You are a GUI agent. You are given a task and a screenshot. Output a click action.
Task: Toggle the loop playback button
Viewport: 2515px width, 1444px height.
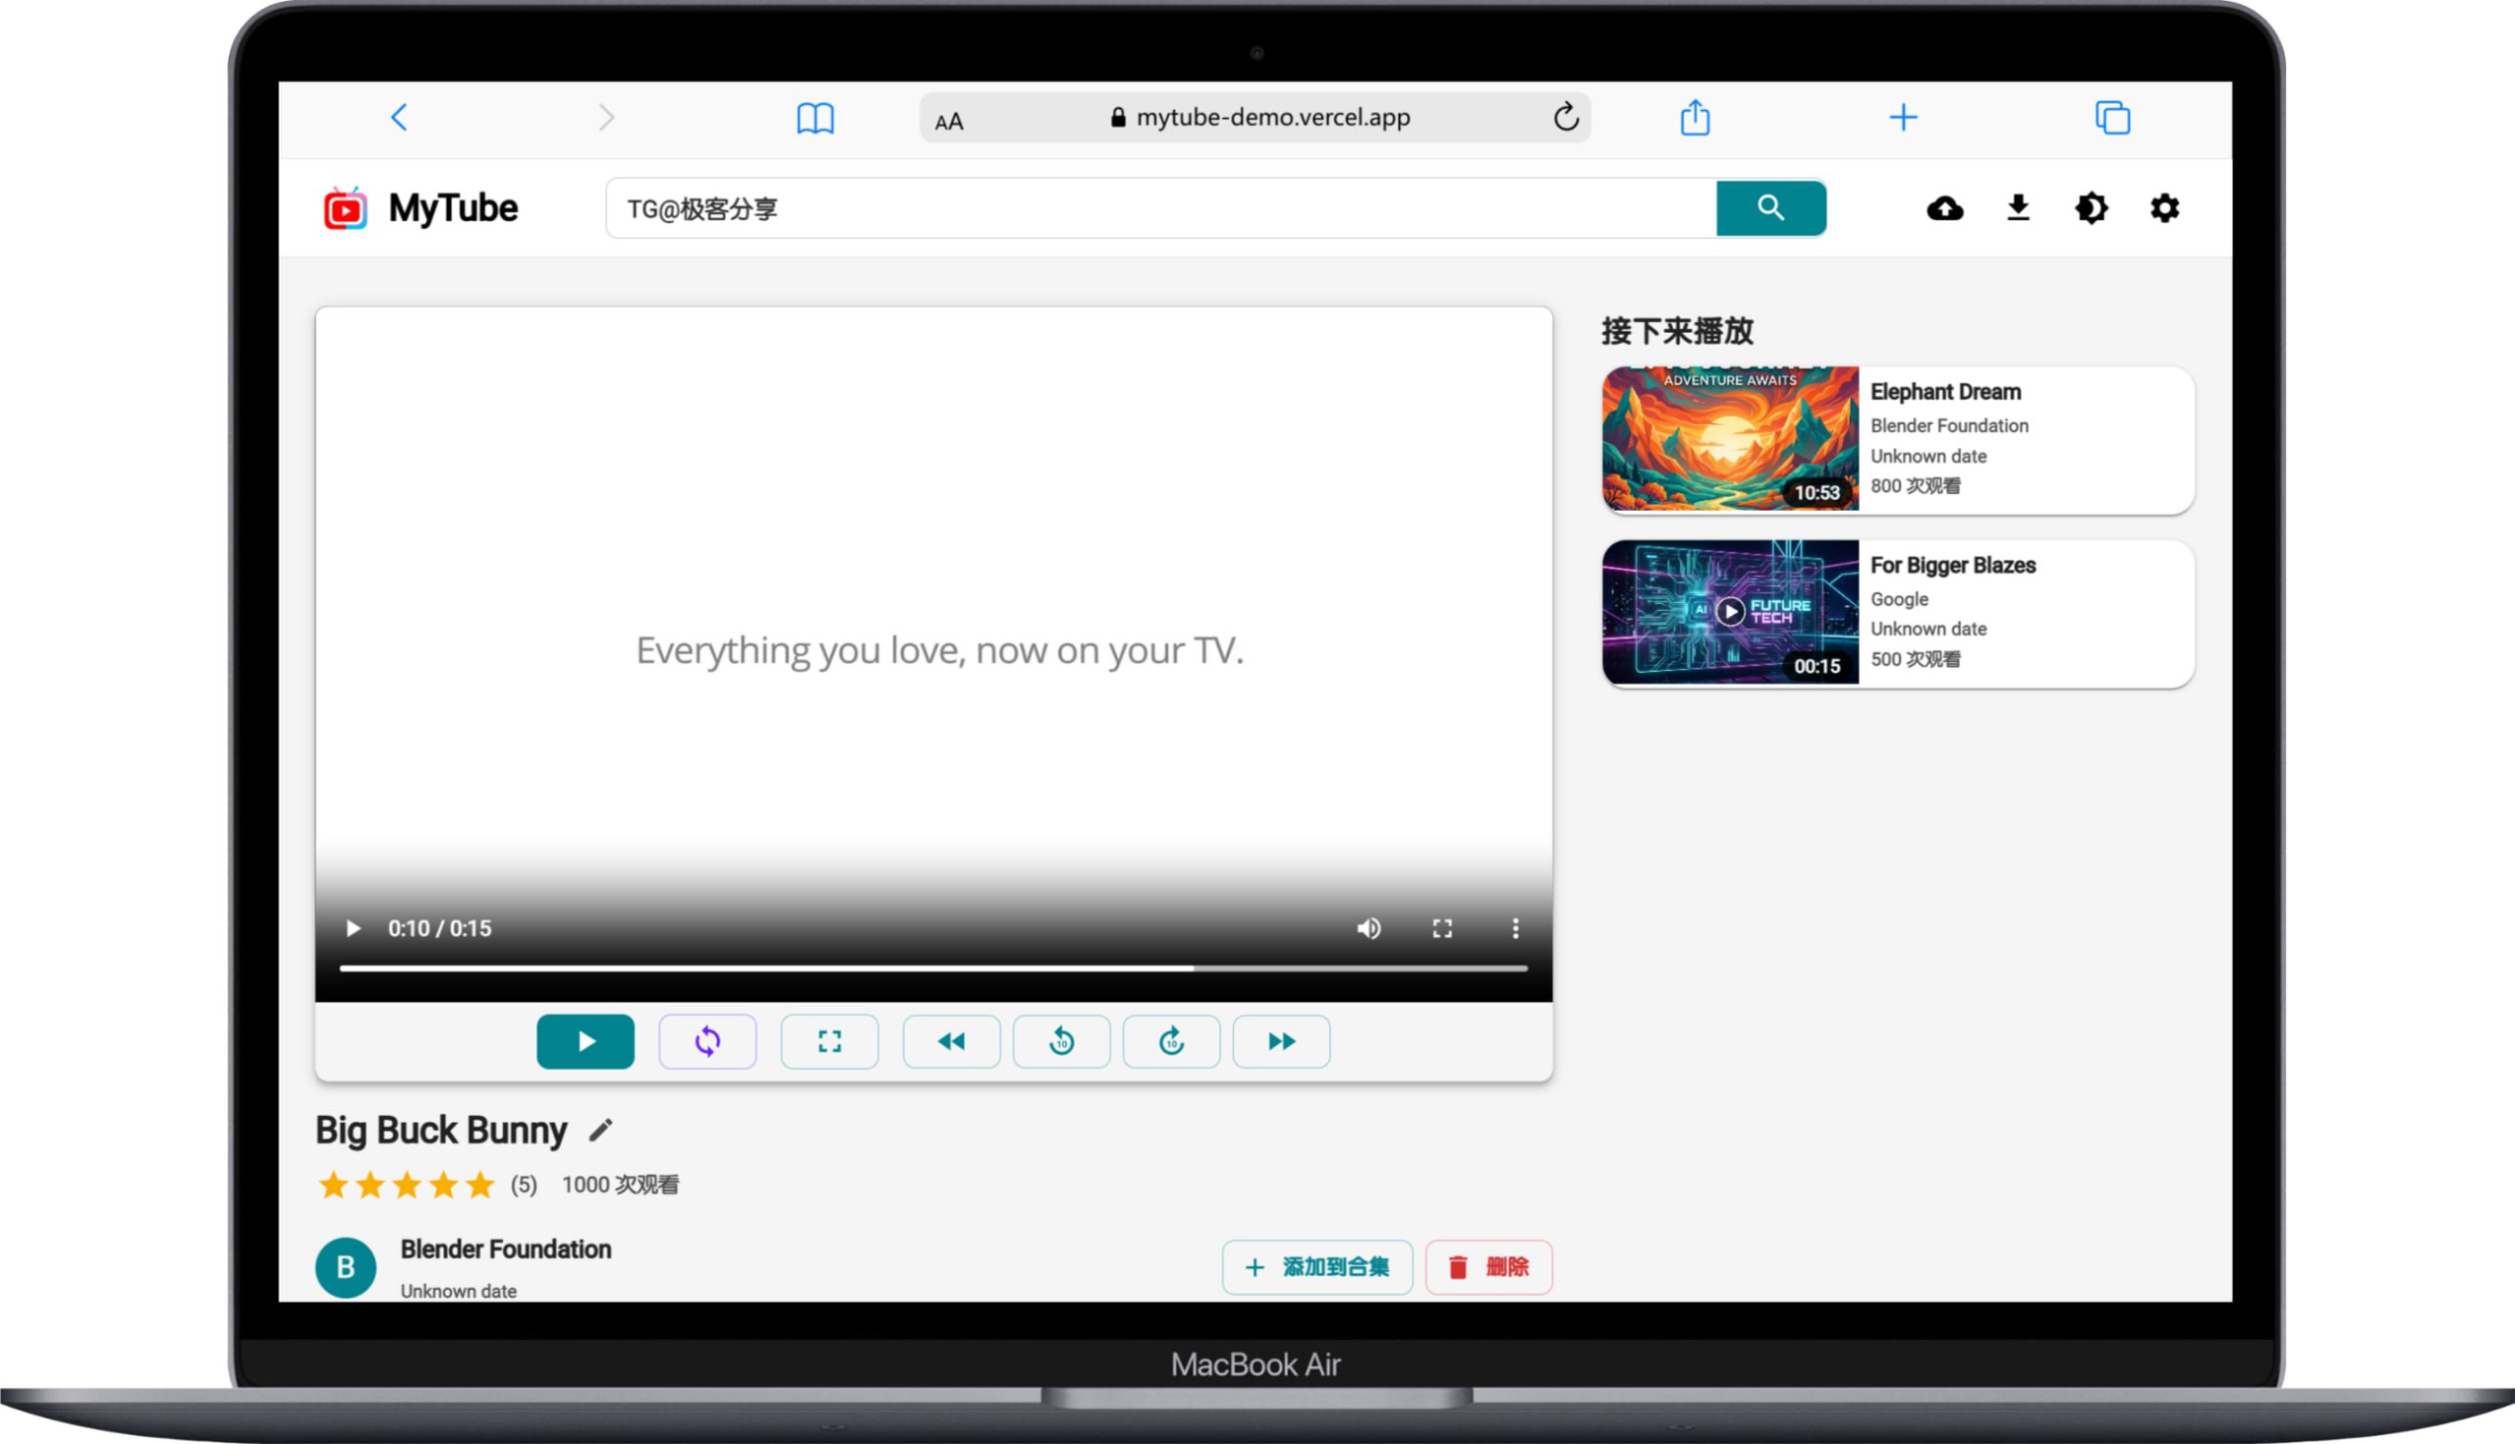click(707, 1041)
